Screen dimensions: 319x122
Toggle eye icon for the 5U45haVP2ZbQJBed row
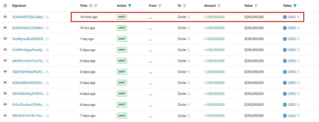(x=5, y=17)
